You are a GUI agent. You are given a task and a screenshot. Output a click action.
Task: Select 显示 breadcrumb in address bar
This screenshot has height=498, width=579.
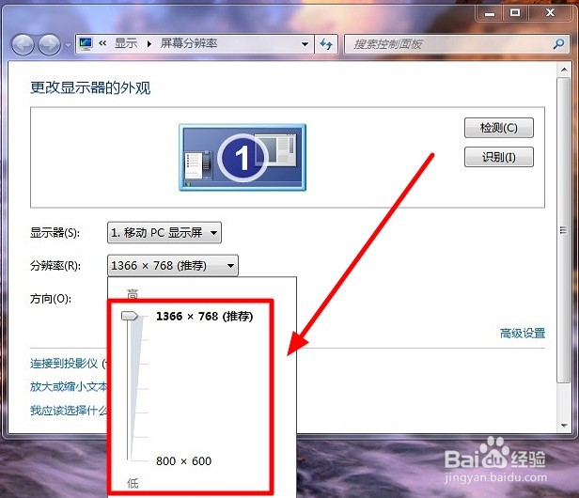click(126, 43)
